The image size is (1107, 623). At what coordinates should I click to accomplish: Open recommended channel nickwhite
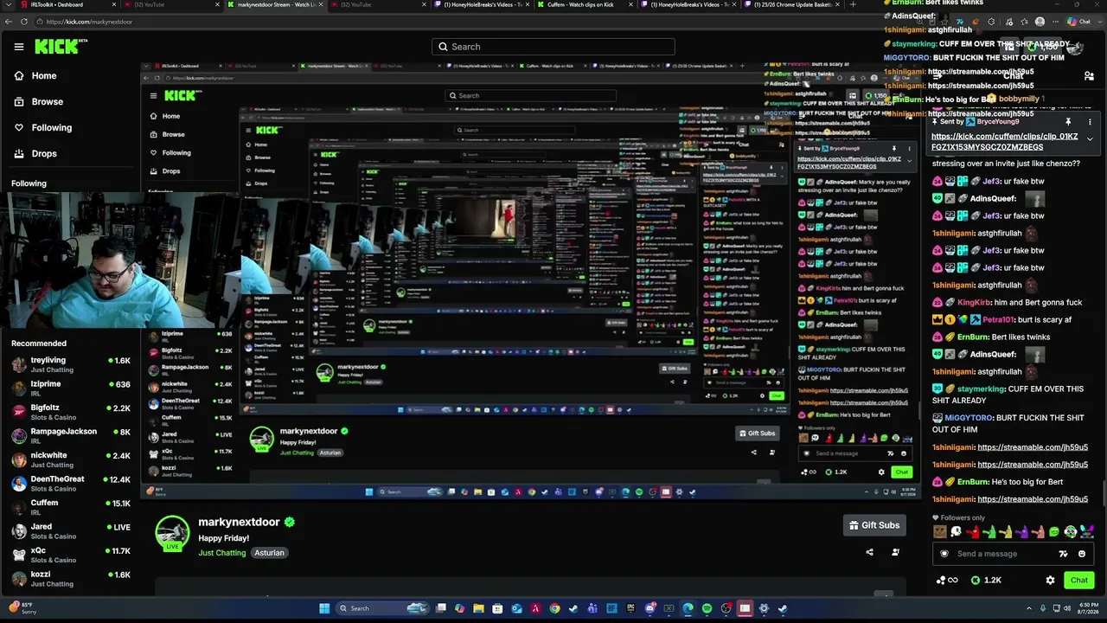point(69,460)
